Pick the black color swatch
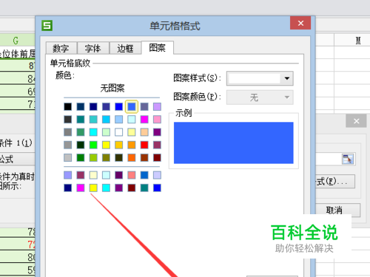This screenshot has height=277, width=370. click(x=68, y=106)
